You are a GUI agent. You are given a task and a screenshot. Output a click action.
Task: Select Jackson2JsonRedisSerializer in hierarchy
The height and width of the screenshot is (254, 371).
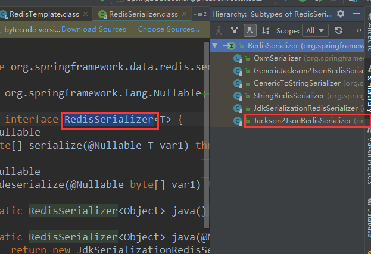(x=287, y=121)
